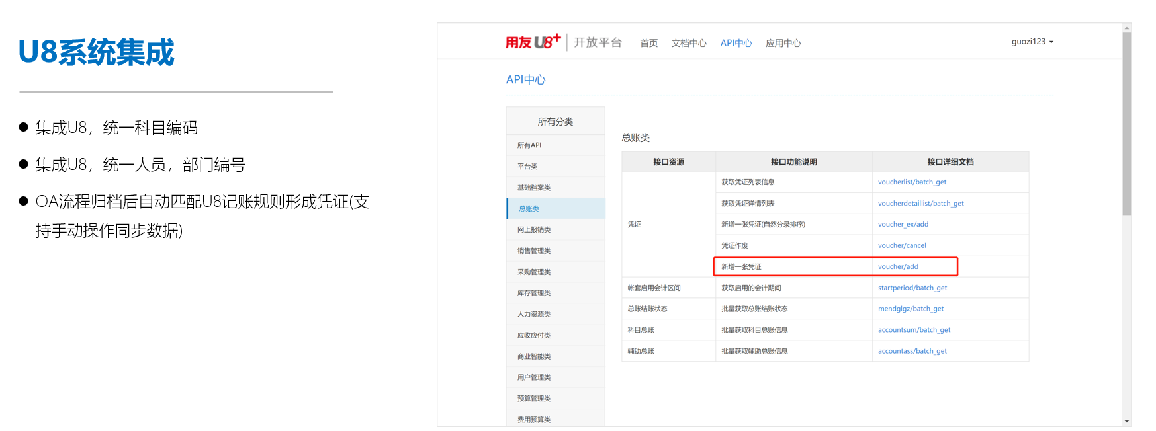Click the 接口资源 column header
1156x431 pixels.
pyautogui.click(x=668, y=162)
